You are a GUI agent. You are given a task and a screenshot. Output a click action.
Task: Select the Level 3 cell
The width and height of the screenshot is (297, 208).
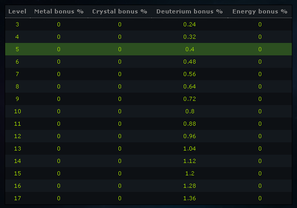(17, 24)
